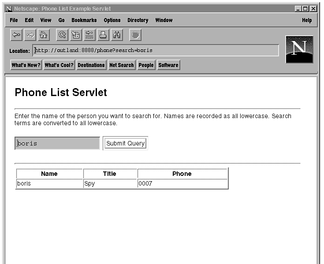The image size is (324, 264).
Task: Go to Home page icon
Action: tap(44, 35)
